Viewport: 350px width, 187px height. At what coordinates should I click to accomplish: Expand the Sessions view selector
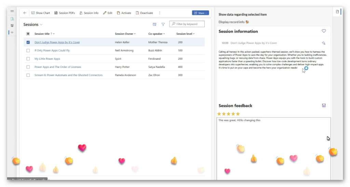(x=41, y=25)
